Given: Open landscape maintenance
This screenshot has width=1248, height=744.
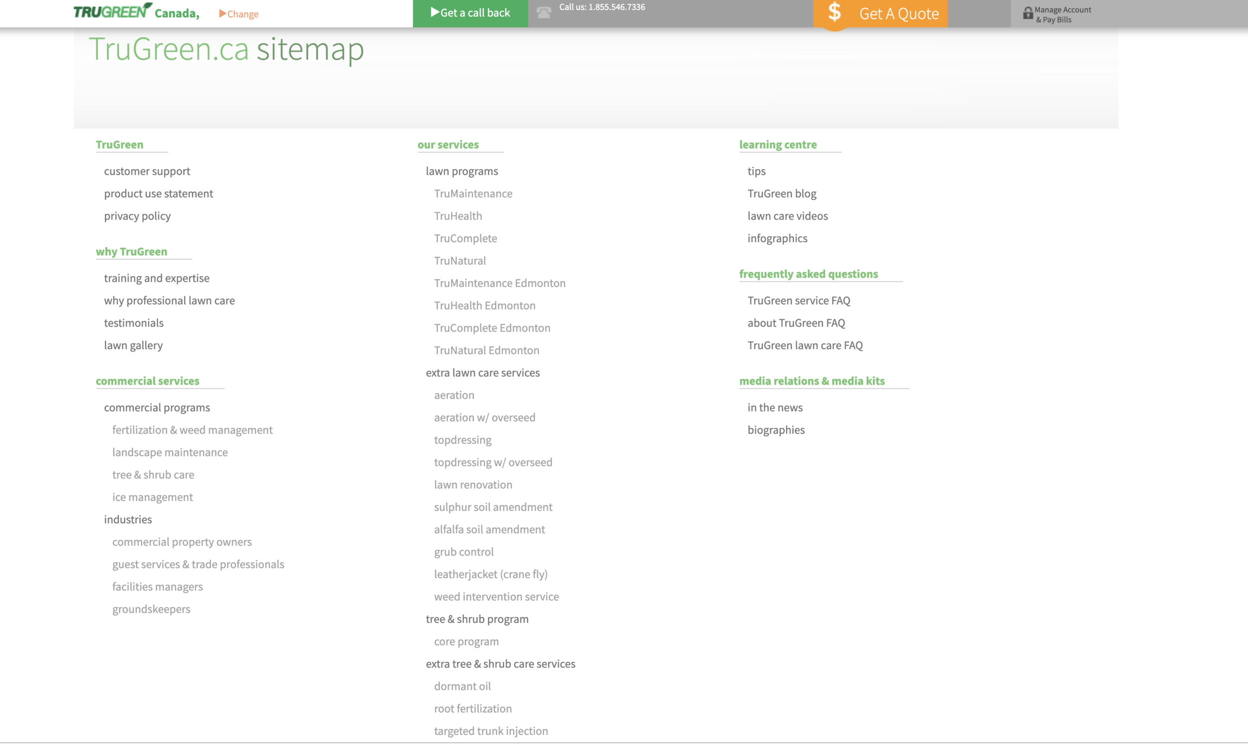Looking at the screenshot, I should pos(170,452).
